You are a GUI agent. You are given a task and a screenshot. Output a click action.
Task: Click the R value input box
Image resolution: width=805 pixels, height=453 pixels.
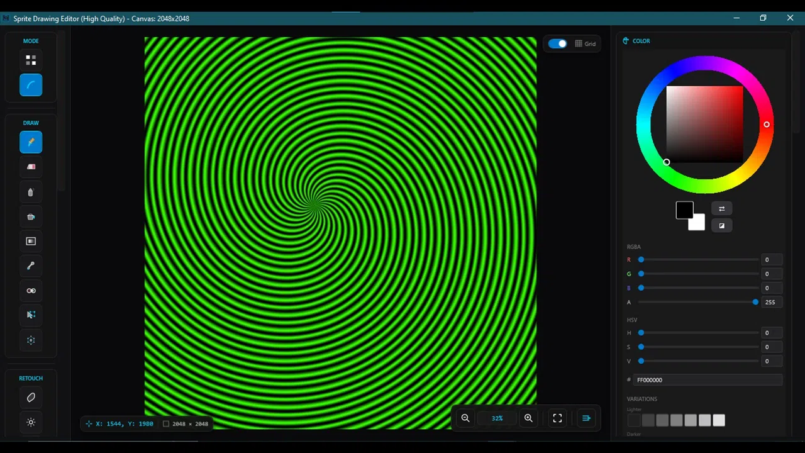[x=772, y=259]
